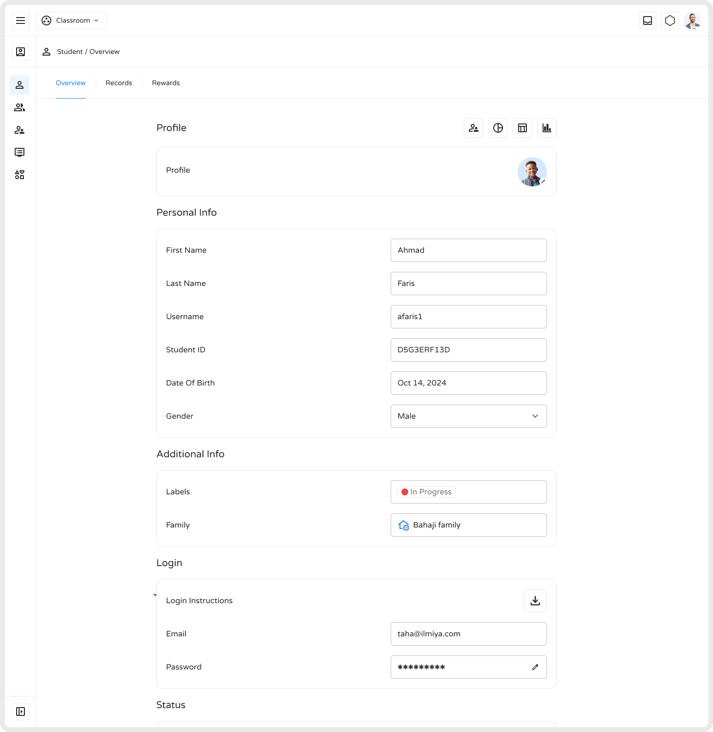
Task: Open the groups icon in left sidebar
Action: 20,107
